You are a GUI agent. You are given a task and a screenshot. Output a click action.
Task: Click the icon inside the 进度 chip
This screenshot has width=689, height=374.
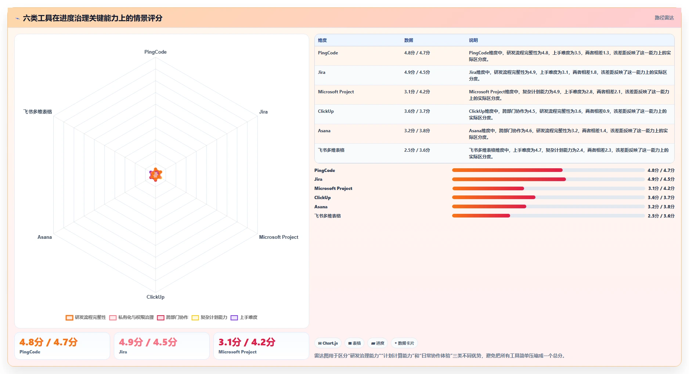click(373, 343)
